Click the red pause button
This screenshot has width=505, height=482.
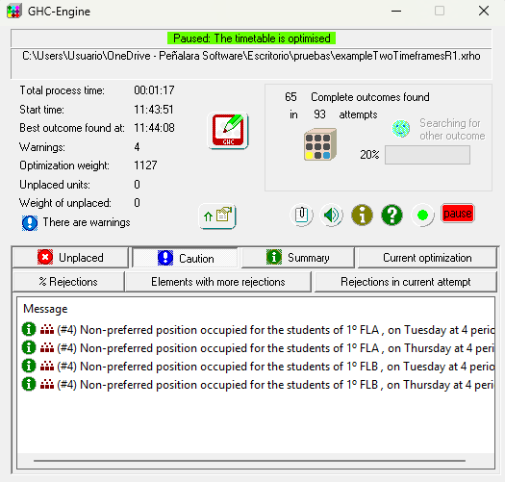click(458, 214)
